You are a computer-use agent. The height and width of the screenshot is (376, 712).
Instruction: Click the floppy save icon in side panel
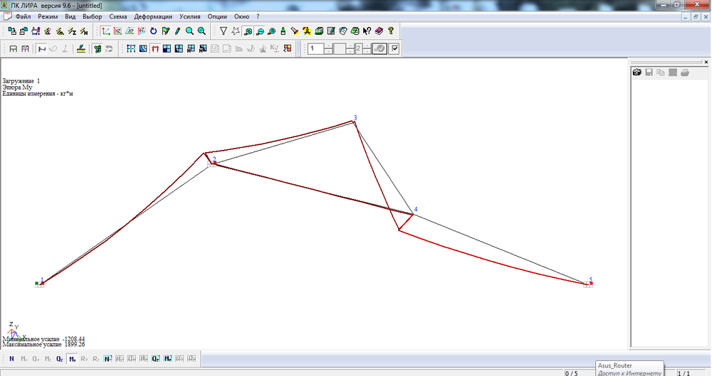[649, 72]
